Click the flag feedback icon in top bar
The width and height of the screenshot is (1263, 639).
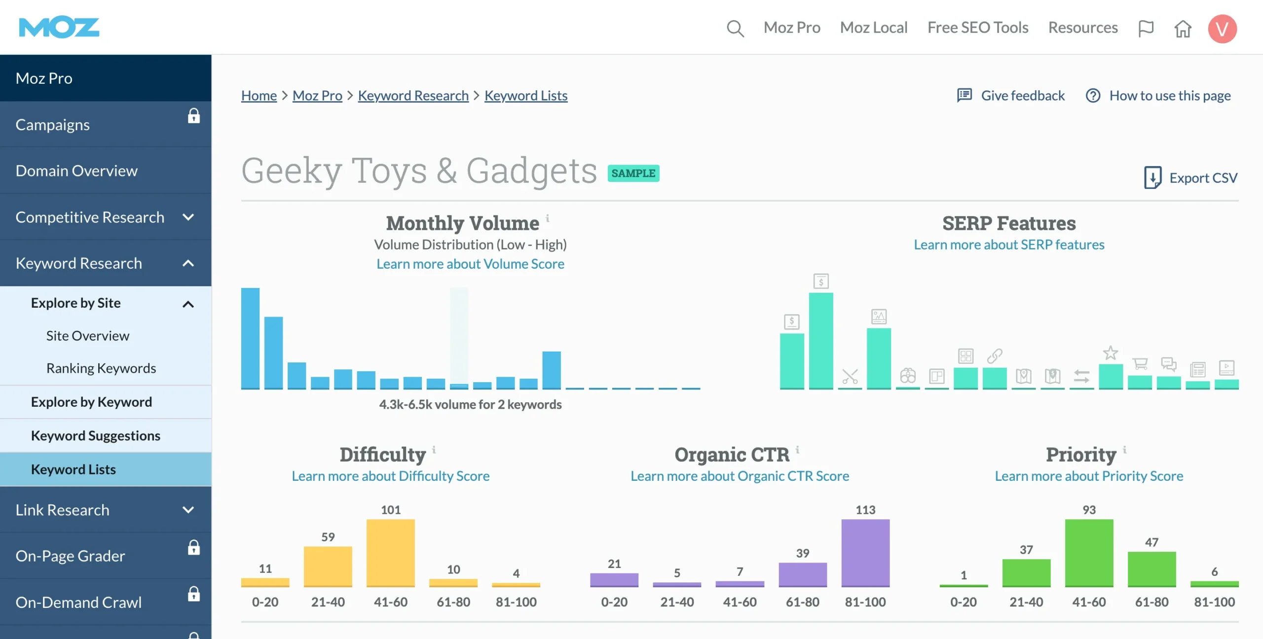click(x=1146, y=28)
